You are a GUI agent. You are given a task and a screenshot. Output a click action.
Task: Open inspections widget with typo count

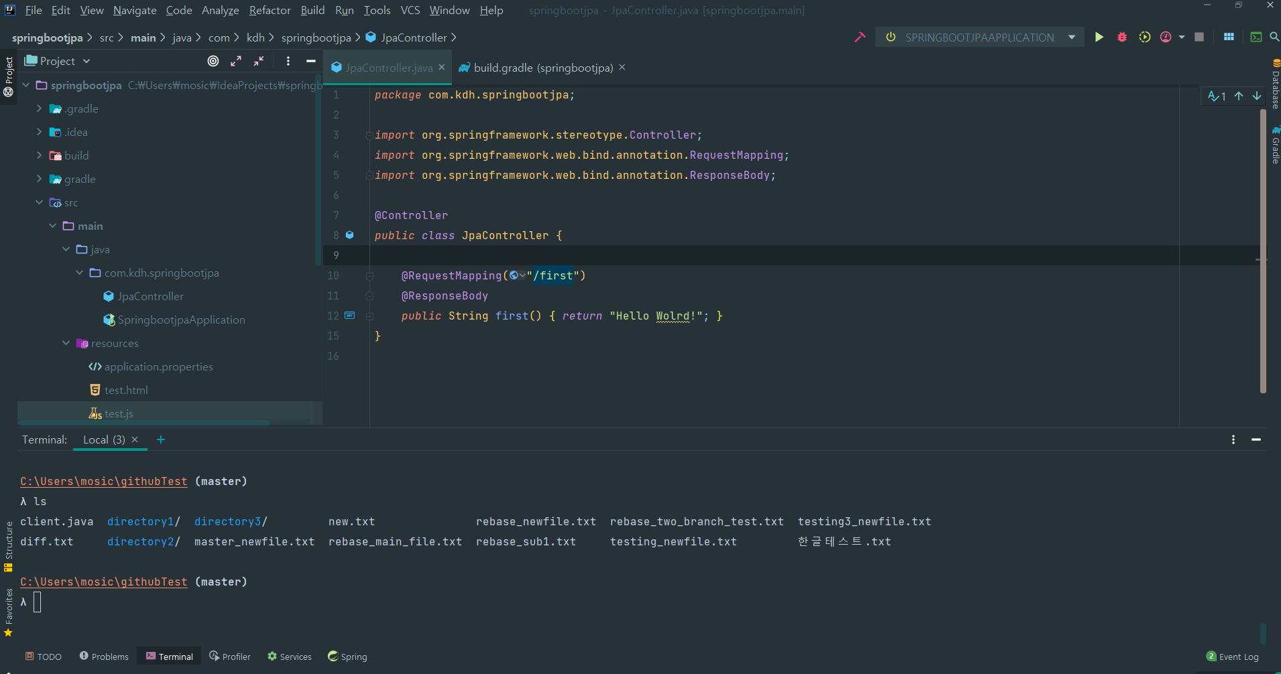pyautogui.click(x=1217, y=96)
